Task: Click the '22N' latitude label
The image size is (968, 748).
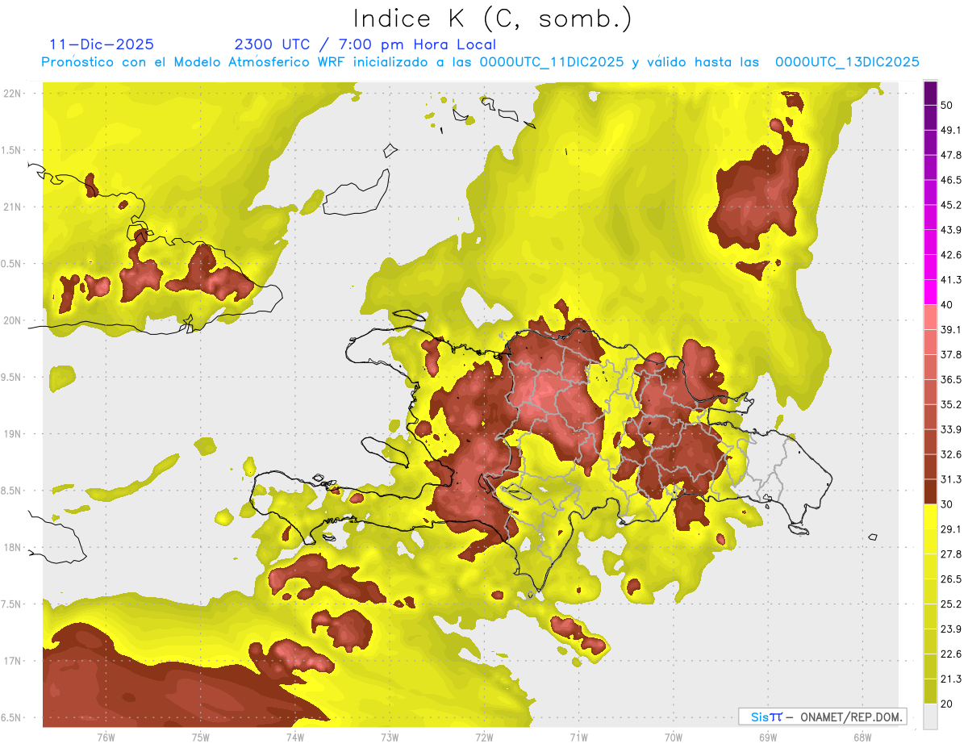Action: click(12, 94)
